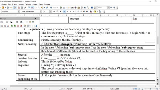Insert row in Таблица toolbar
The height and width of the screenshot is (90, 160).
coord(12,26)
